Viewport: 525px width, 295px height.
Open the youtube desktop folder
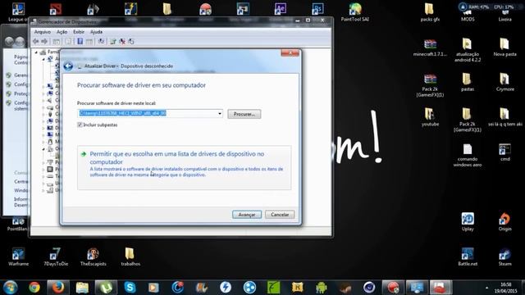(430, 117)
